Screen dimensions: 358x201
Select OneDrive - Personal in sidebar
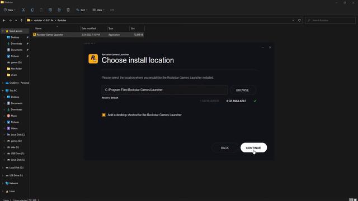(x=19, y=83)
